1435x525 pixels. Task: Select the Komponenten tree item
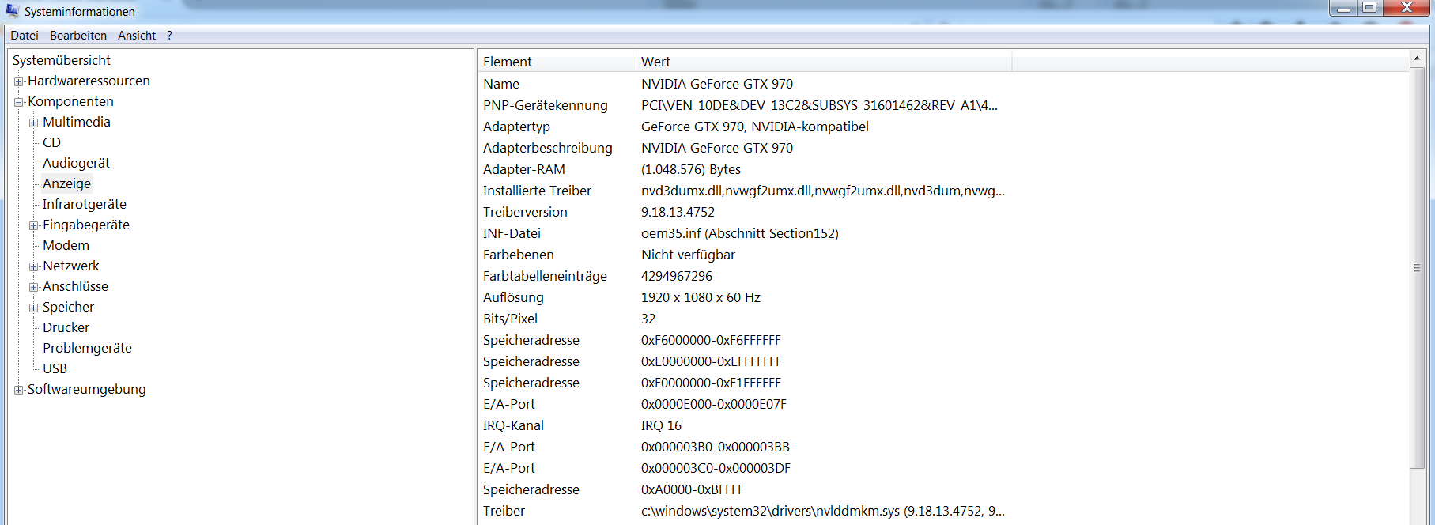[x=70, y=101]
